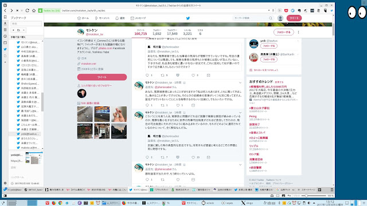
Task: Follow yatk from suggestions
Action: pyautogui.click(x=269, y=46)
